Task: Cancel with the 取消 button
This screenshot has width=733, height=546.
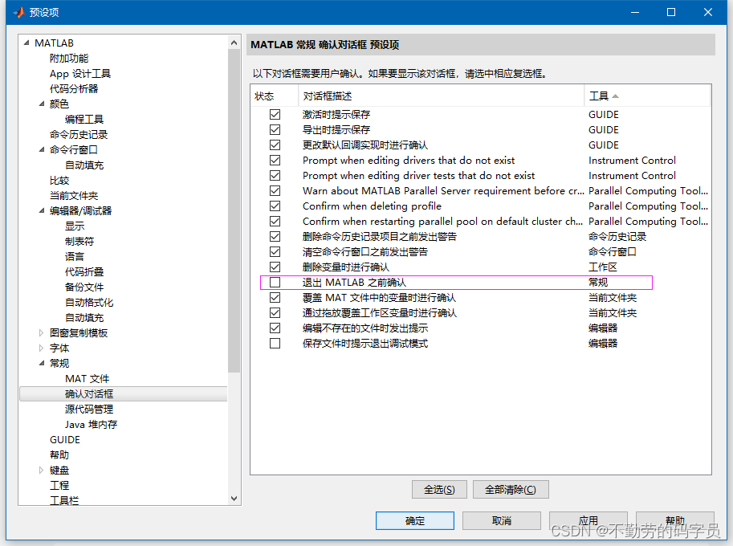Action: [502, 521]
